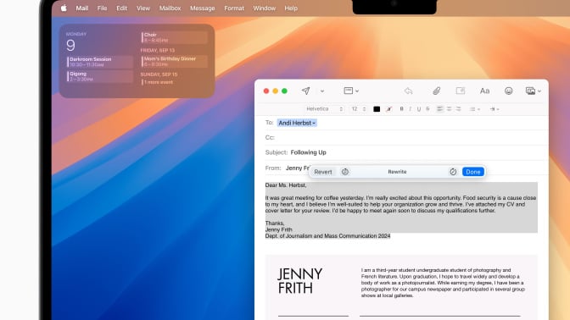Viewport: 570px width, 320px height.
Task: Click the From field Jenny name
Action: pyautogui.click(x=298, y=168)
